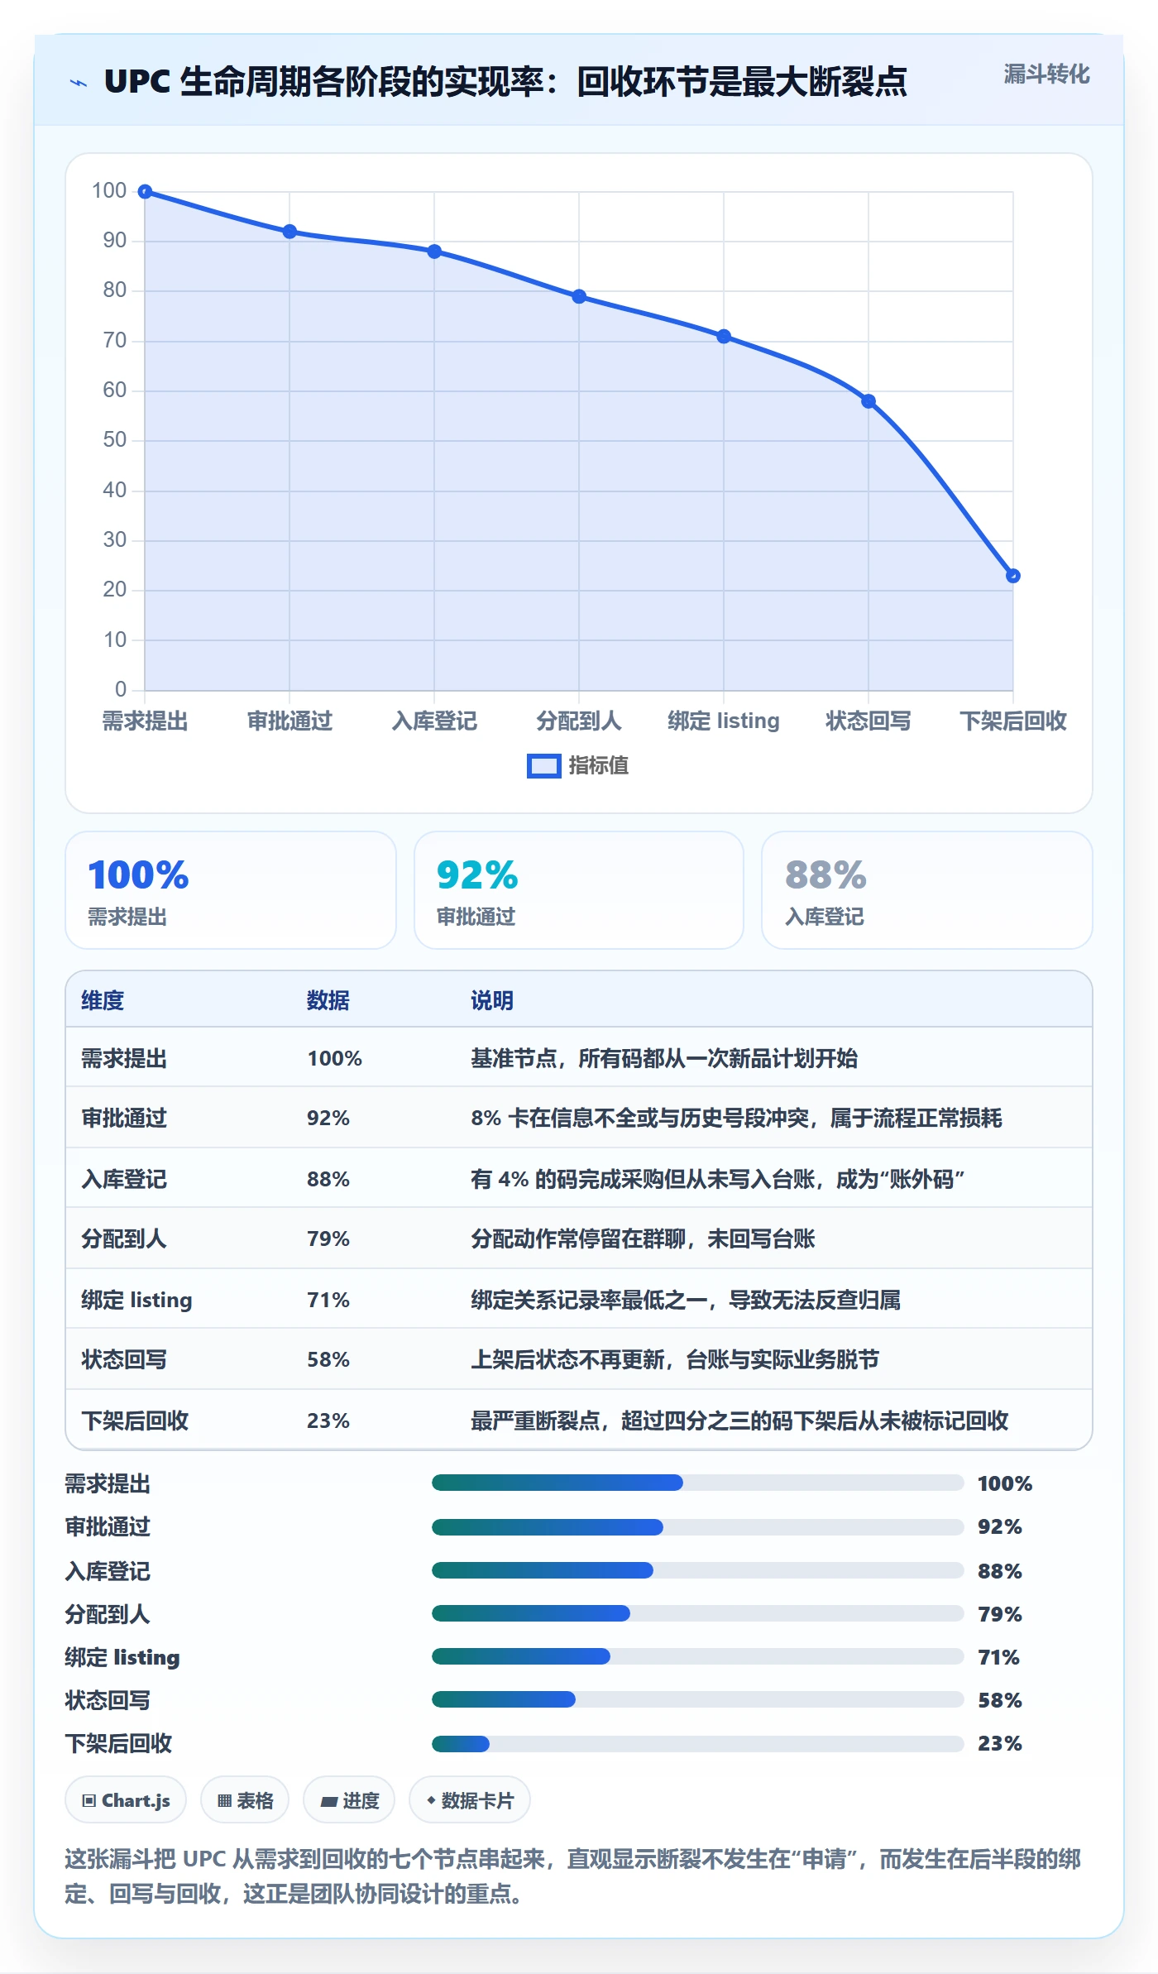The width and height of the screenshot is (1158, 1974).
Task: Click the 表格 tag chip
Action: 245,1799
